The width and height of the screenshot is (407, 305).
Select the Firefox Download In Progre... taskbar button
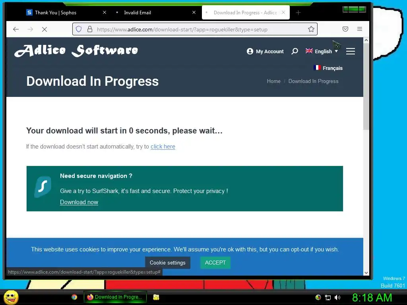(115, 297)
